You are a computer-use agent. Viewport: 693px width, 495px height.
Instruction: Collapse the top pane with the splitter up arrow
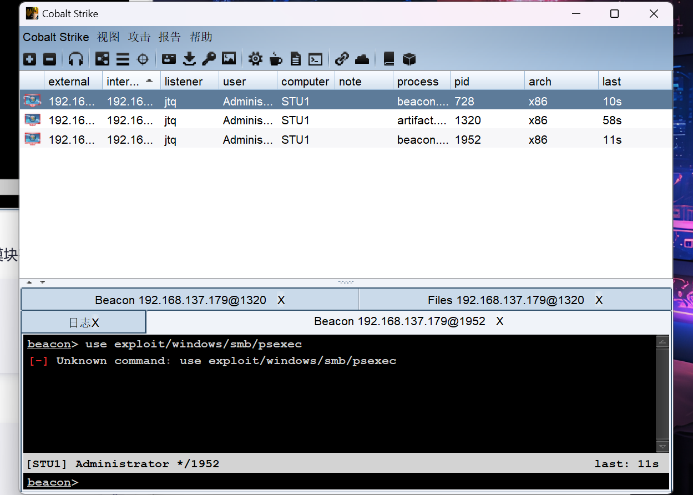click(29, 282)
